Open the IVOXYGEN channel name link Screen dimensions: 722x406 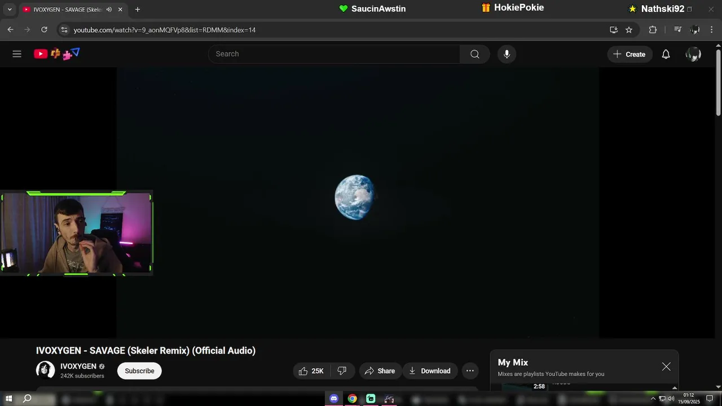(x=78, y=367)
